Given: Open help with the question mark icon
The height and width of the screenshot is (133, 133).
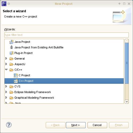Looking at the screenshot, I should (9, 125).
